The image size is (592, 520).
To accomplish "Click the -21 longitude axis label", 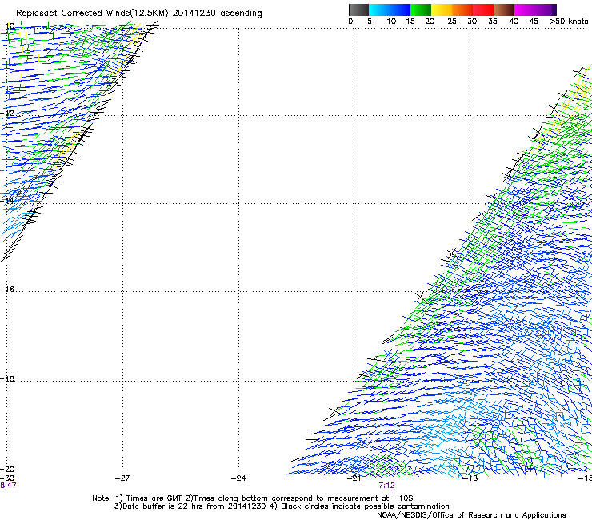I will [354, 478].
